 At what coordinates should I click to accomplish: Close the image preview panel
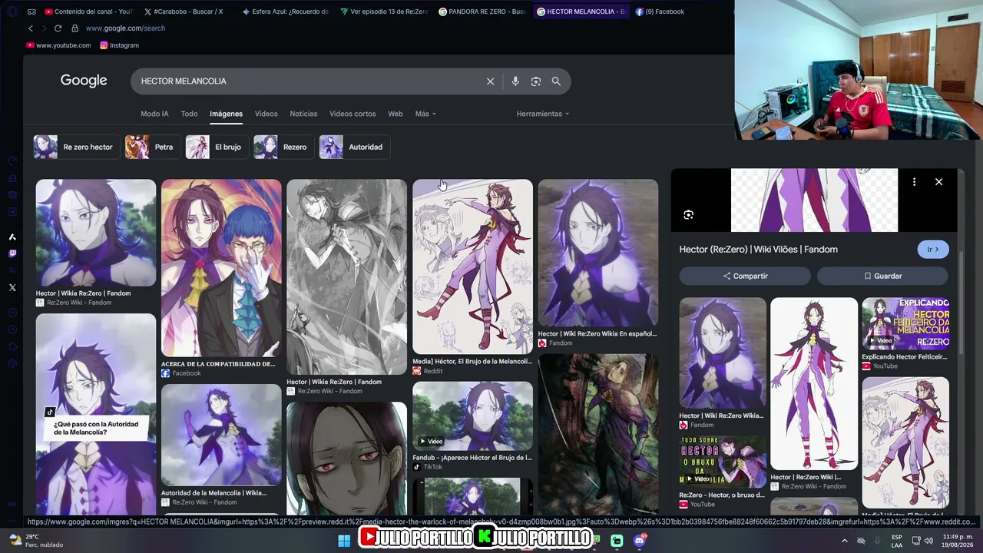(938, 182)
